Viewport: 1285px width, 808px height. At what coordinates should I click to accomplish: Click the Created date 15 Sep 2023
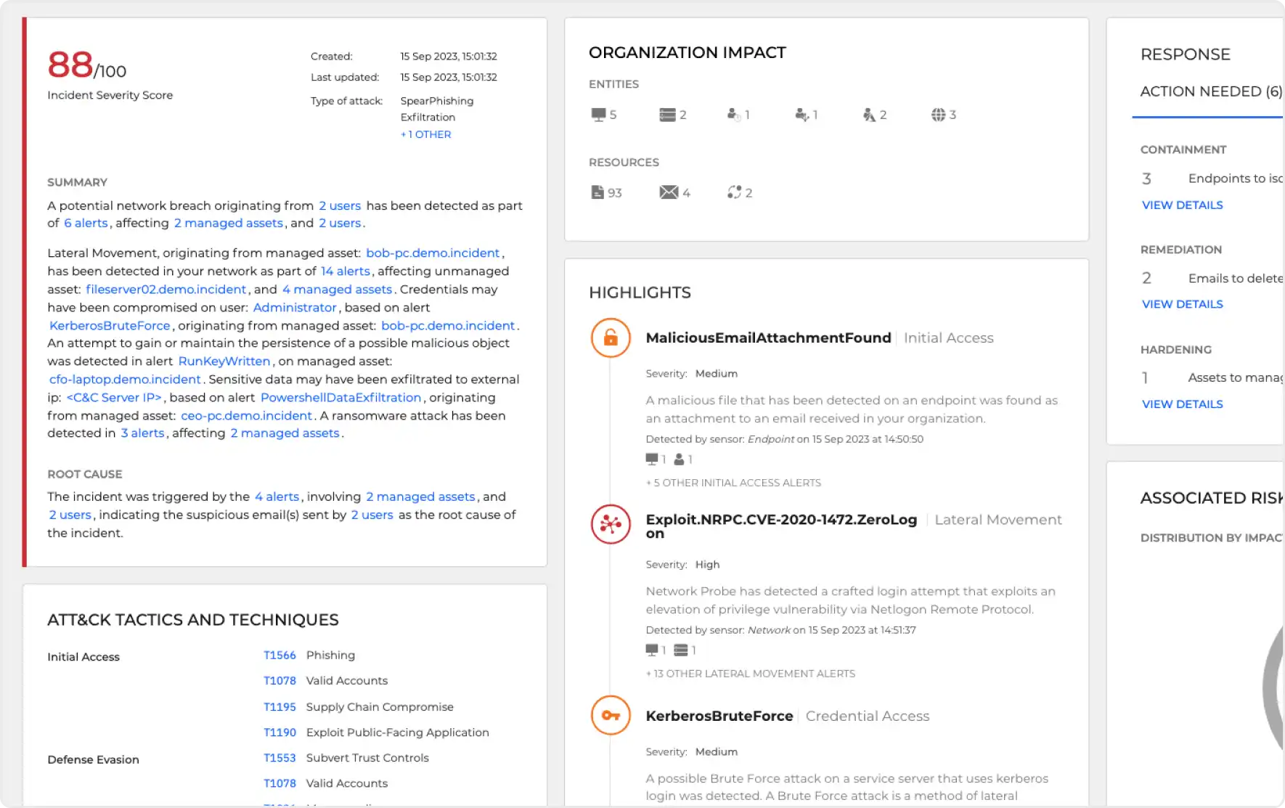tap(449, 56)
